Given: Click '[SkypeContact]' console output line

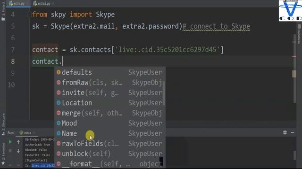Looking at the screenshot, I should tap(36, 160).
